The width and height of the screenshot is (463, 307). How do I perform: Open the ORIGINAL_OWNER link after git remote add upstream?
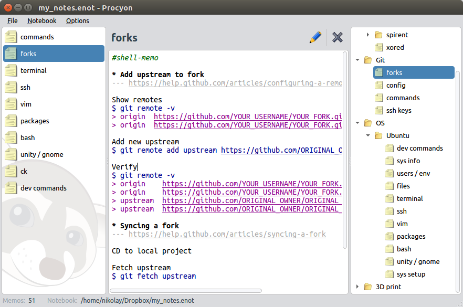tap(281, 150)
